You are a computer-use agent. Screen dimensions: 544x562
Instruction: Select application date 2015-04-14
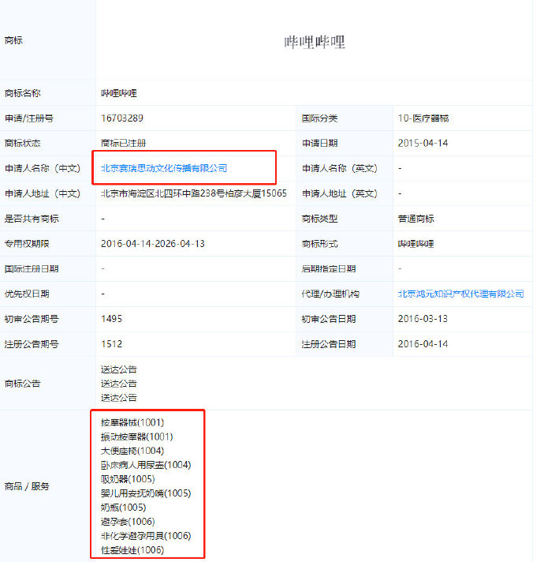[423, 144]
